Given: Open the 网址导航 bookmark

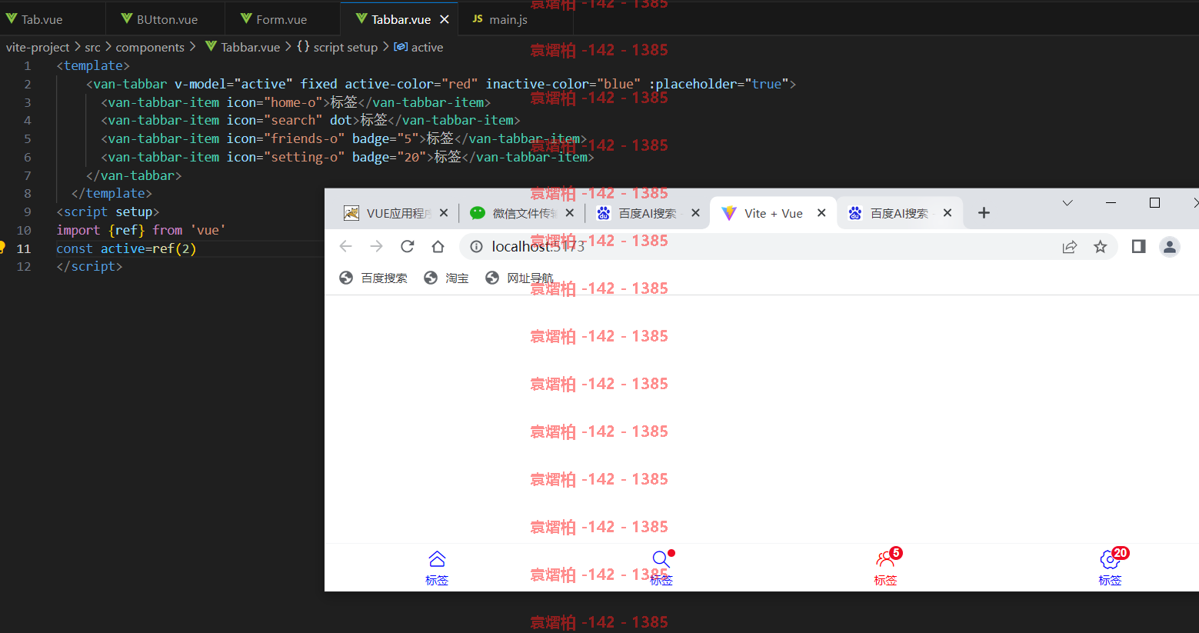Looking at the screenshot, I should click(519, 278).
